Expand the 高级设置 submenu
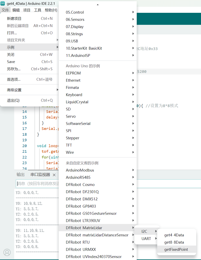 14,90
